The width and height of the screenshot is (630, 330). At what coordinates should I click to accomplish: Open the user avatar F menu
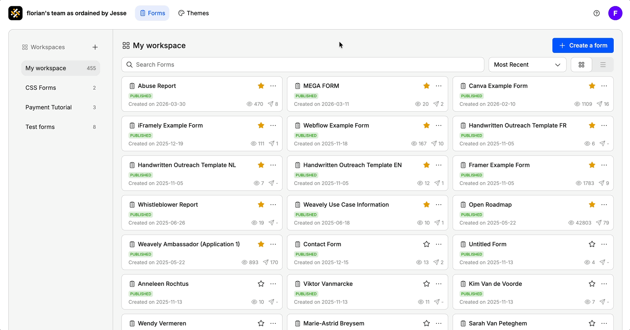615,13
